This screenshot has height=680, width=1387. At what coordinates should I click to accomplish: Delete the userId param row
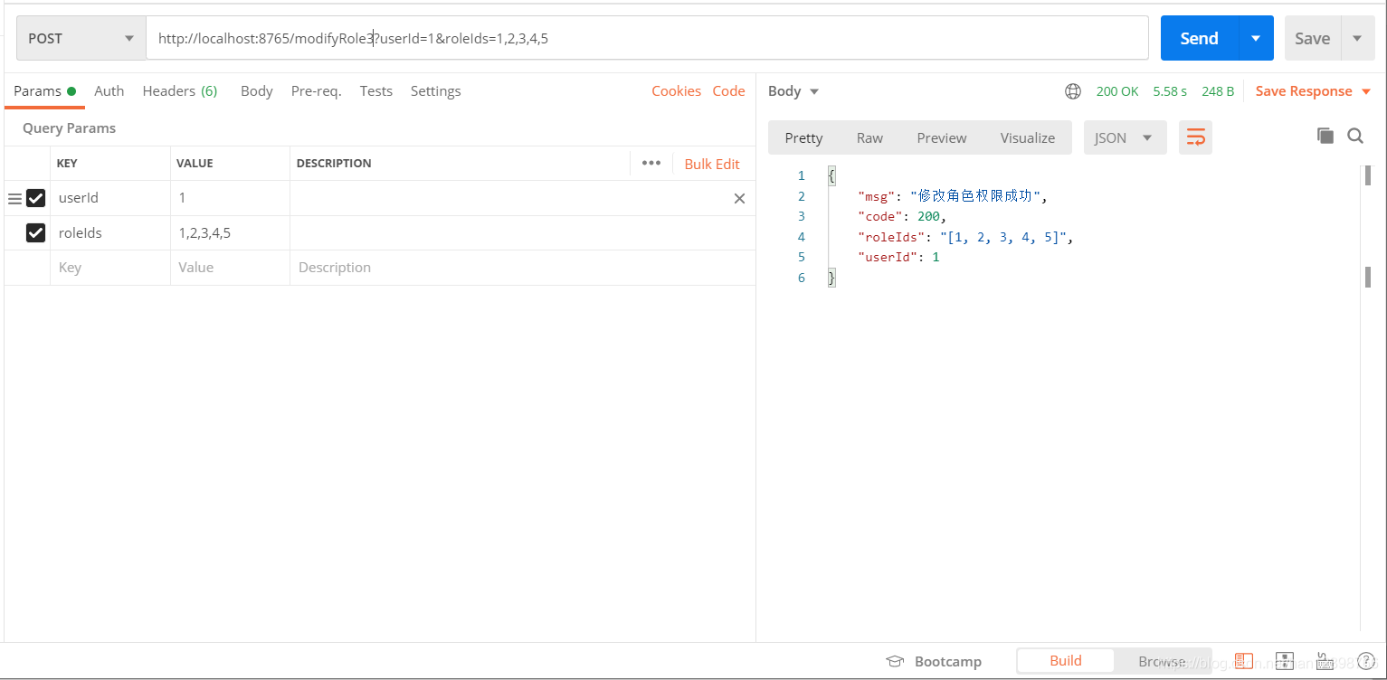(x=739, y=198)
